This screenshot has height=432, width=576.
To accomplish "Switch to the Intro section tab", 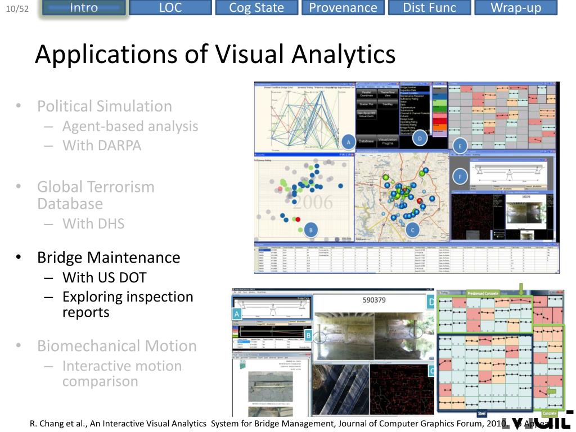I will [84, 8].
